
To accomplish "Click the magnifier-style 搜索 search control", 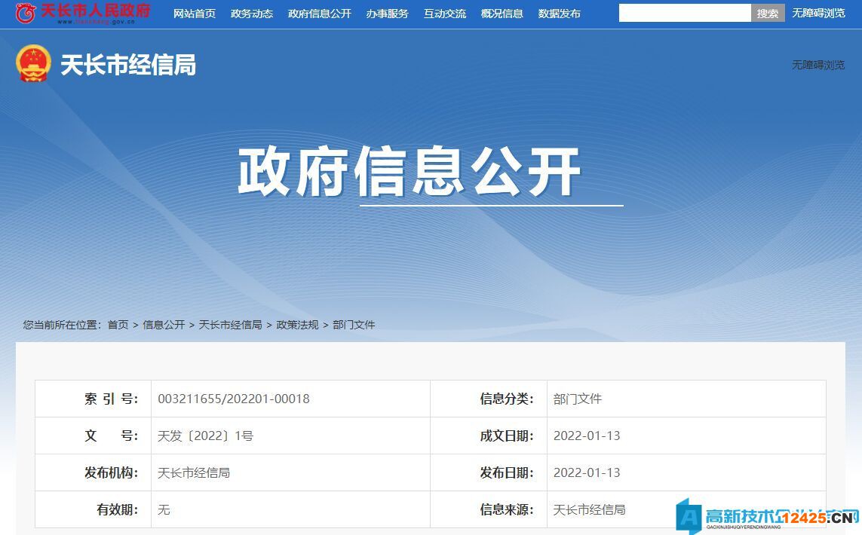I will (768, 13).
